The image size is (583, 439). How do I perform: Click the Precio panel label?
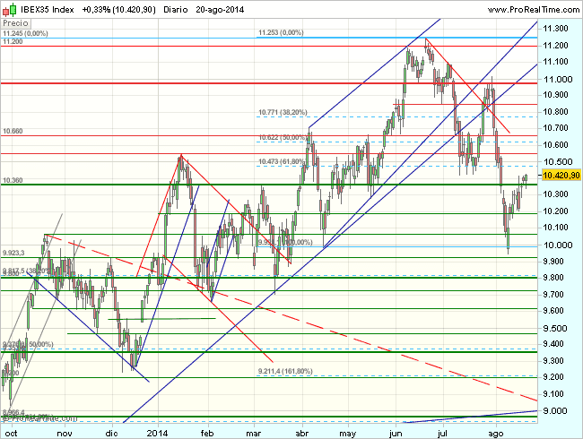pos(15,23)
